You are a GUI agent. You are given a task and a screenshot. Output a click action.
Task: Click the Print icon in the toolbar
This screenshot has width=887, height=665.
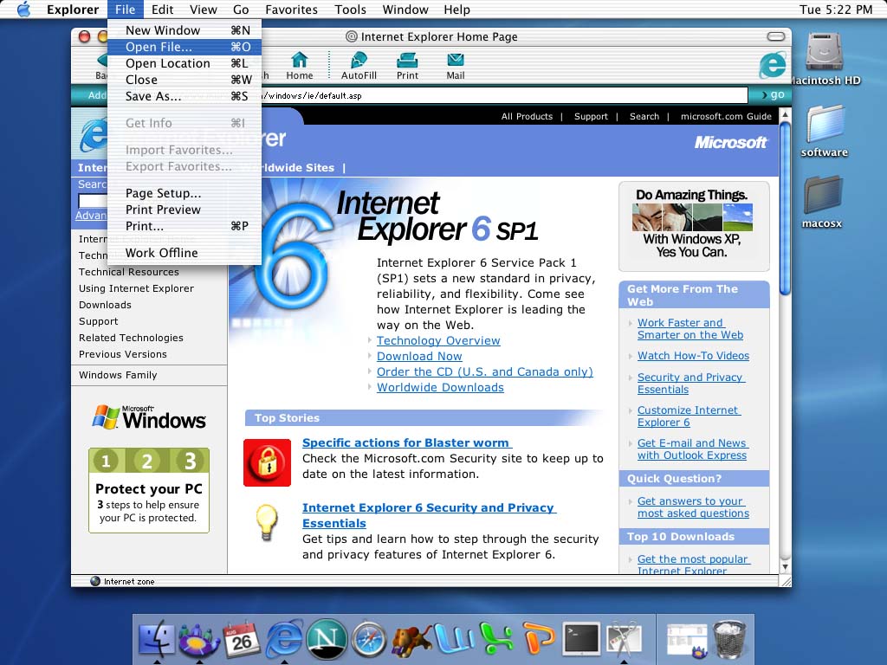click(407, 64)
